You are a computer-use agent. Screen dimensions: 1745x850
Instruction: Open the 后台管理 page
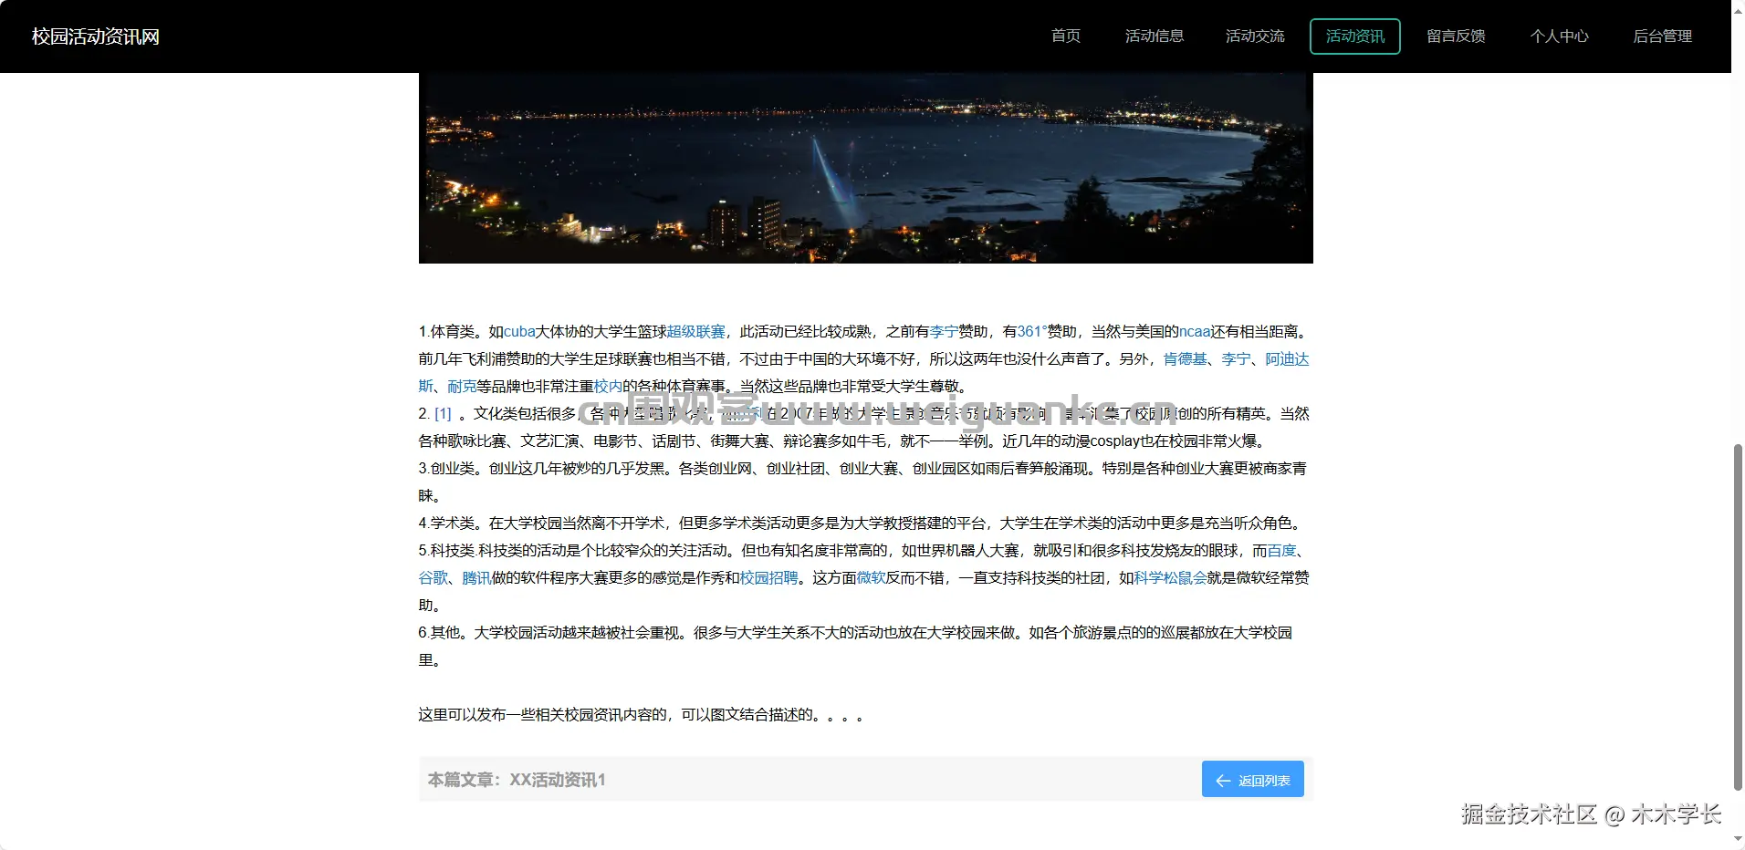pos(1662,36)
